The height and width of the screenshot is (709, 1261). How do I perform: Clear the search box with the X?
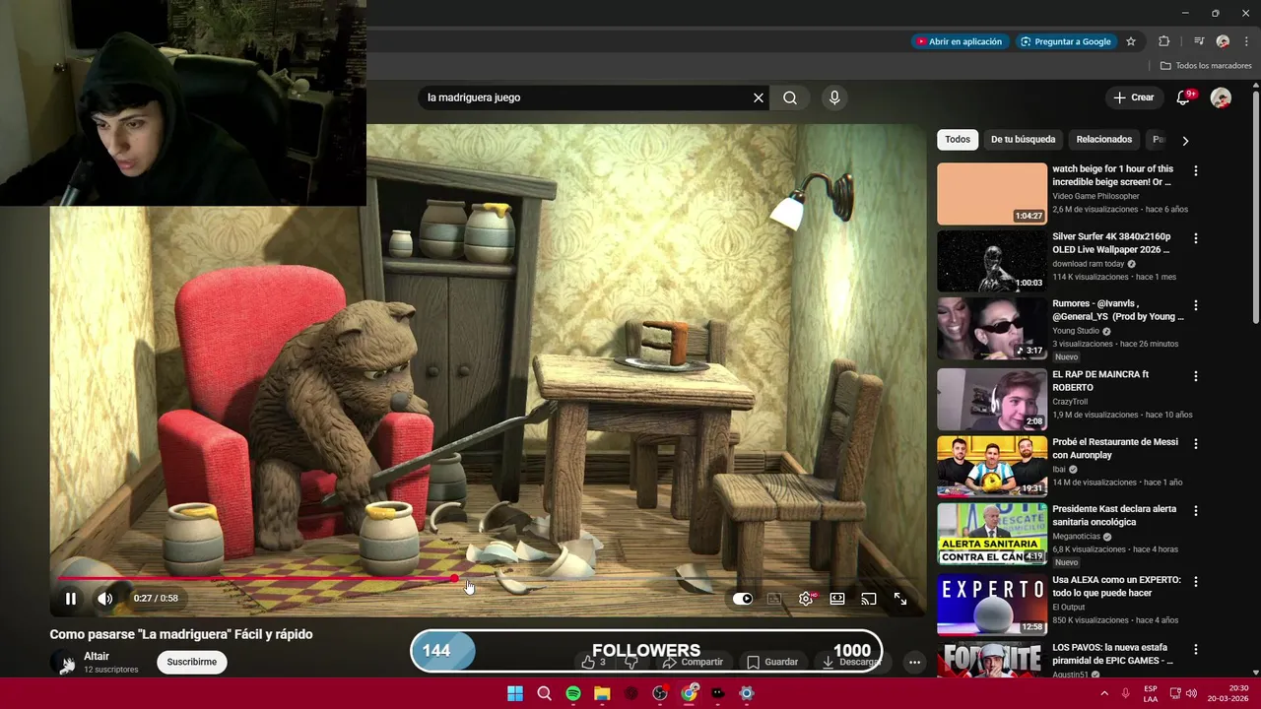[x=759, y=97]
